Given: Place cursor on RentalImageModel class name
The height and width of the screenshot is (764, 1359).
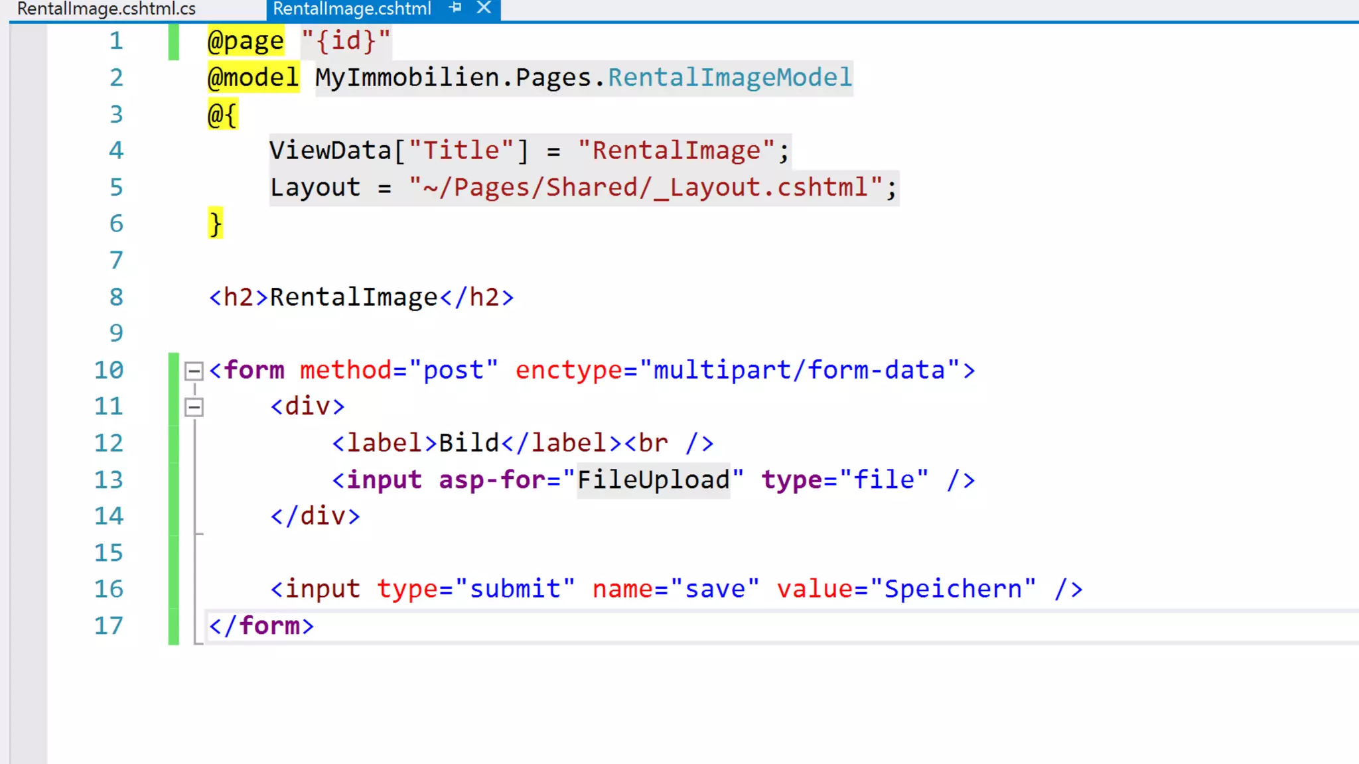Looking at the screenshot, I should pyautogui.click(x=729, y=78).
